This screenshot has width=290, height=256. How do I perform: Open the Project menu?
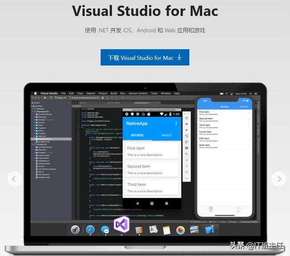point(103,93)
